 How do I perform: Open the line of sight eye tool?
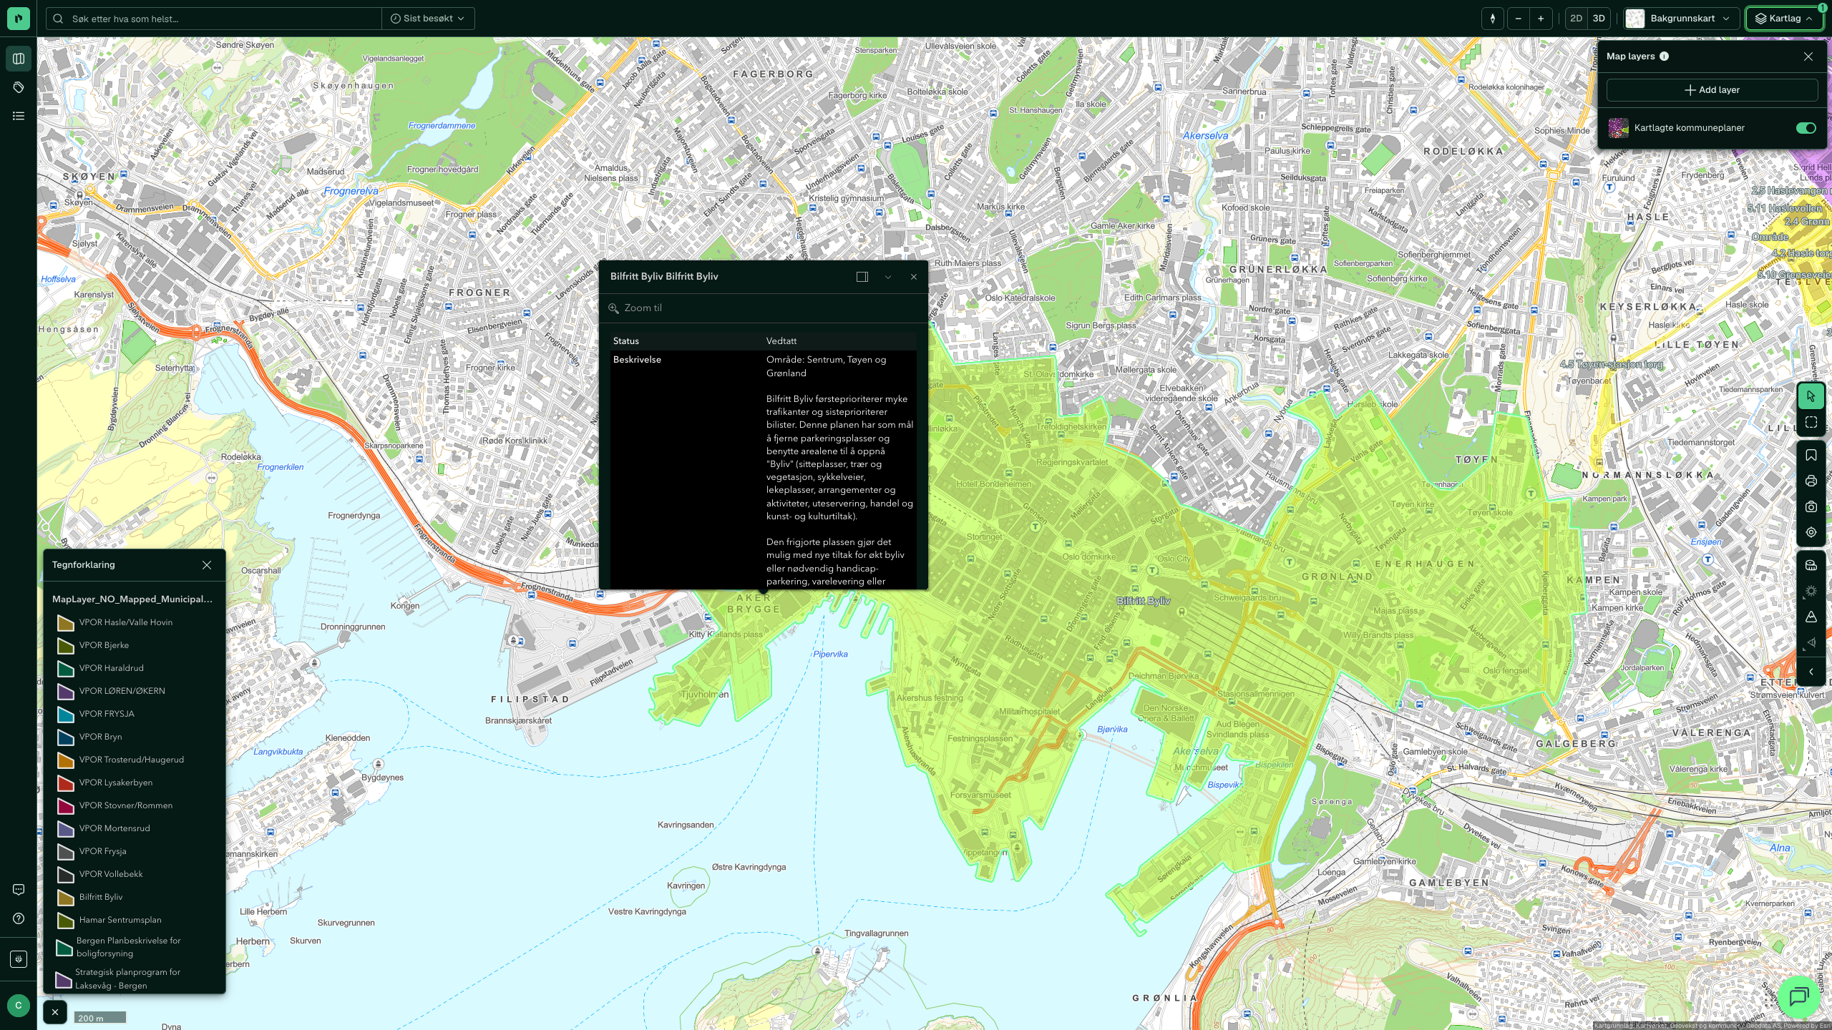(x=1811, y=642)
